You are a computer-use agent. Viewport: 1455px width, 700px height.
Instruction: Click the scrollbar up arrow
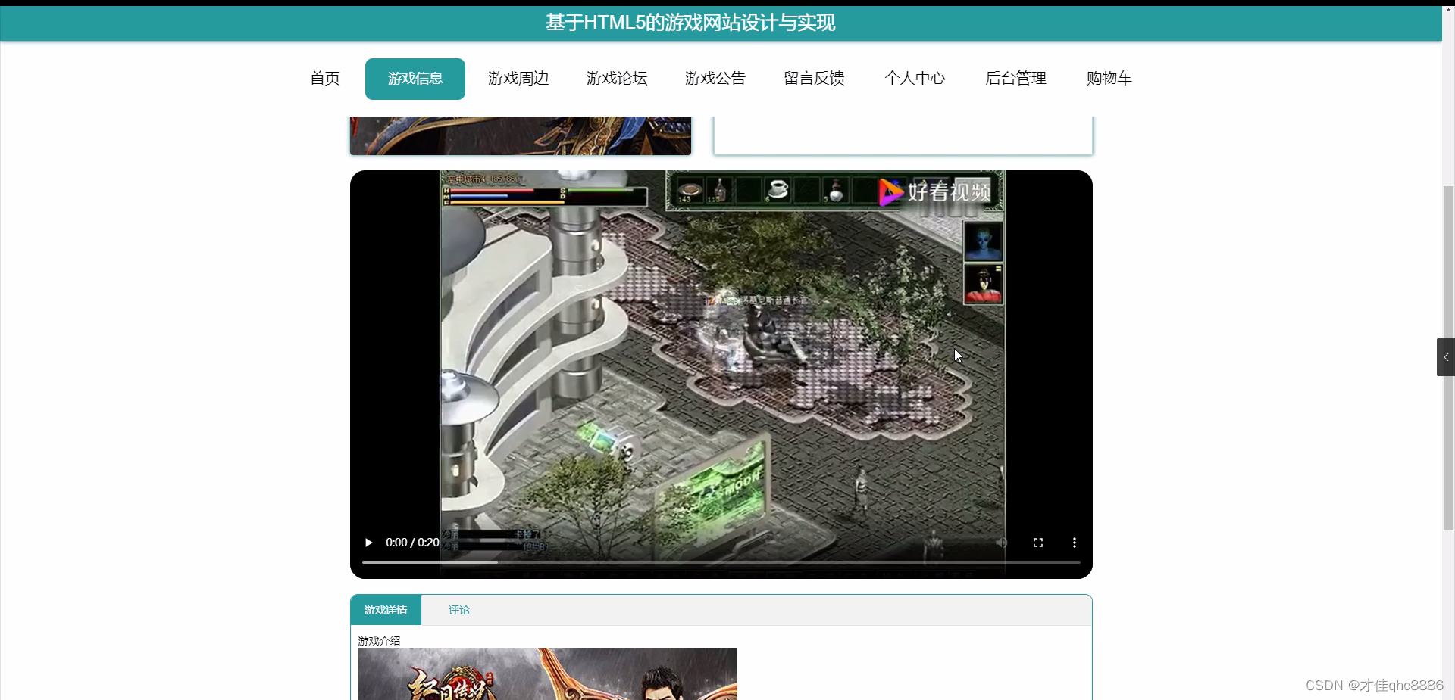(x=1448, y=8)
